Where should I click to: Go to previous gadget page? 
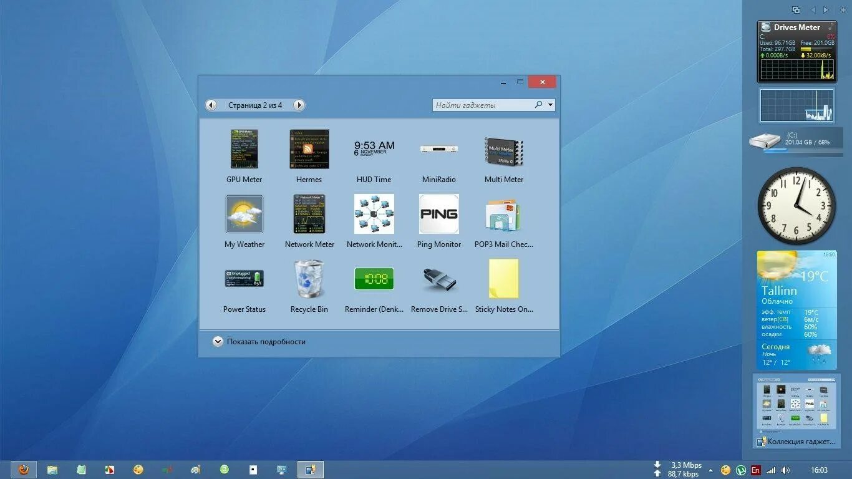pyautogui.click(x=211, y=105)
